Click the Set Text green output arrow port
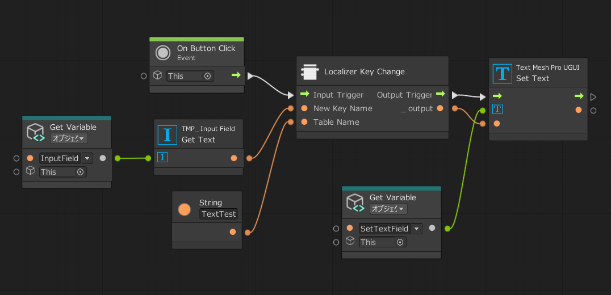Image resolution: width=611 pixels, height=295 pixels. point(579,96)
